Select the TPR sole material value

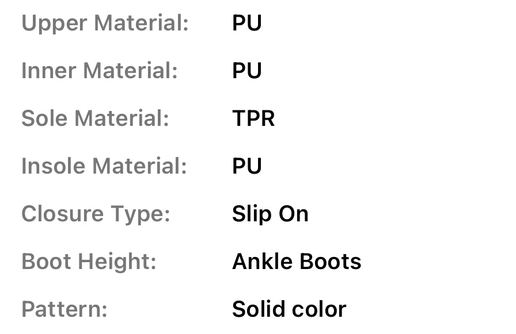(x=253, y=119)
